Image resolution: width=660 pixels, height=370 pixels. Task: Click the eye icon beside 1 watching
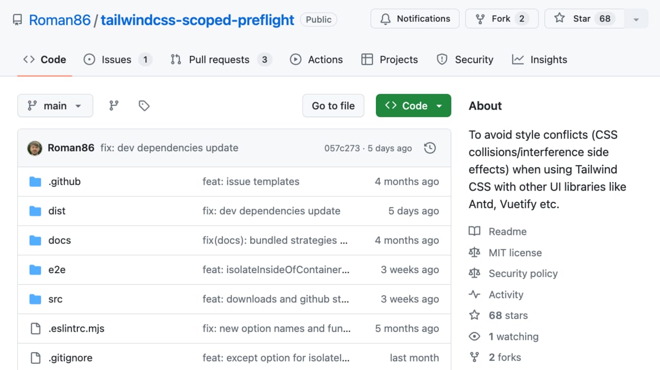pos(475,336)
